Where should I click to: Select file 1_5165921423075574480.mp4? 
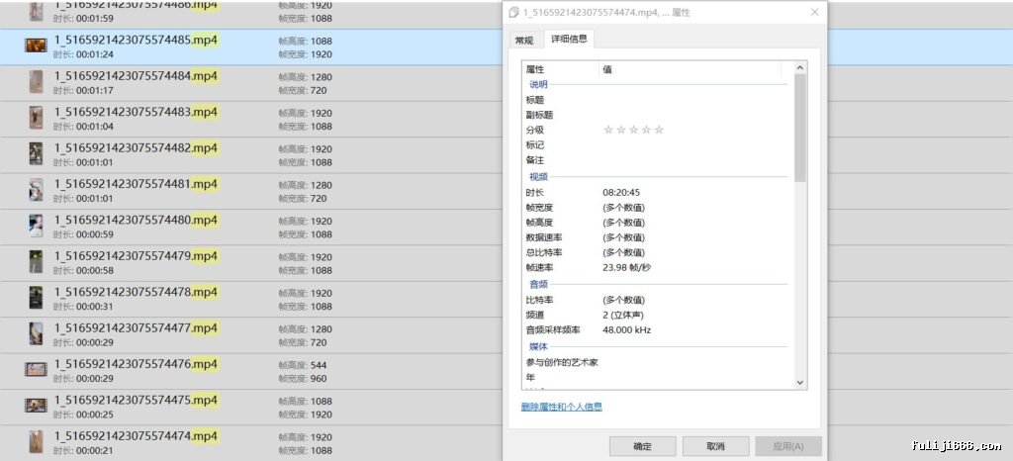[x=252, y=227]
